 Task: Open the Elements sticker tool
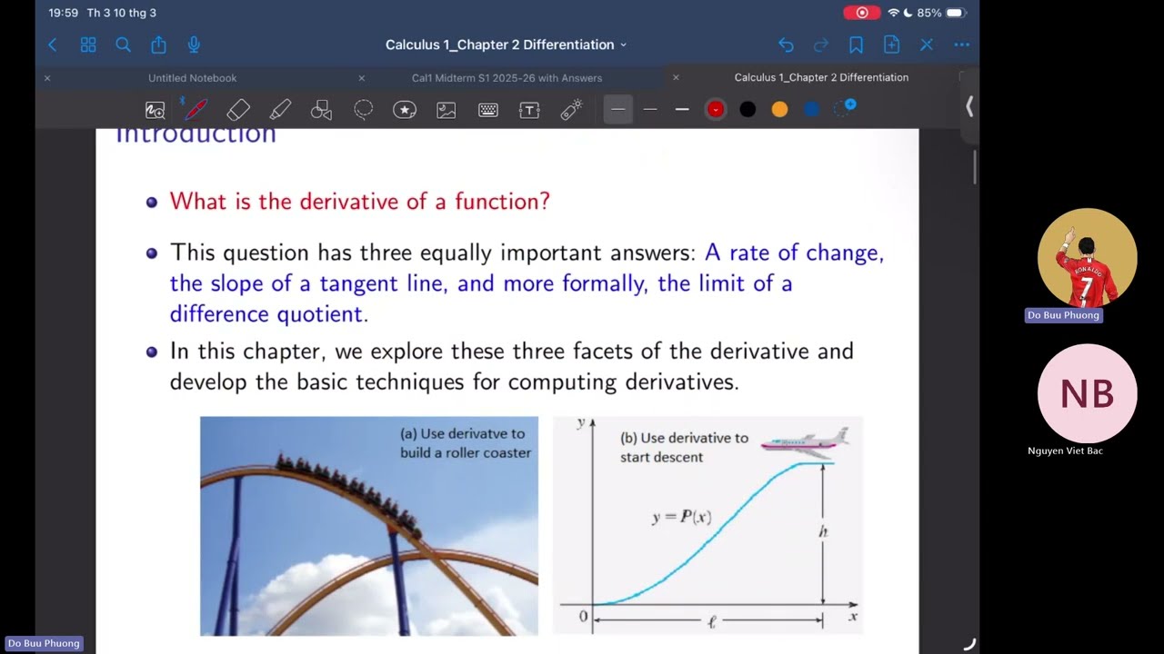405,110
